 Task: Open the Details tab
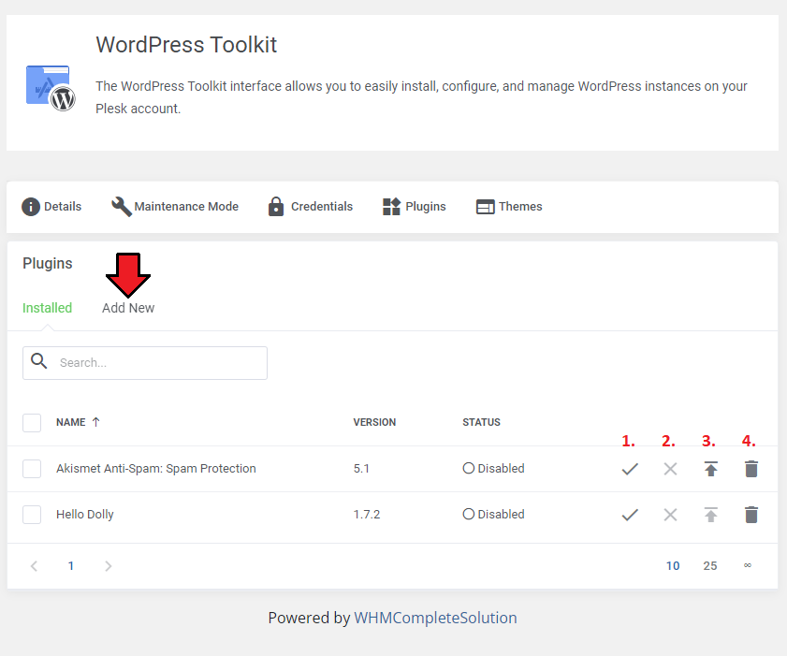51,206
